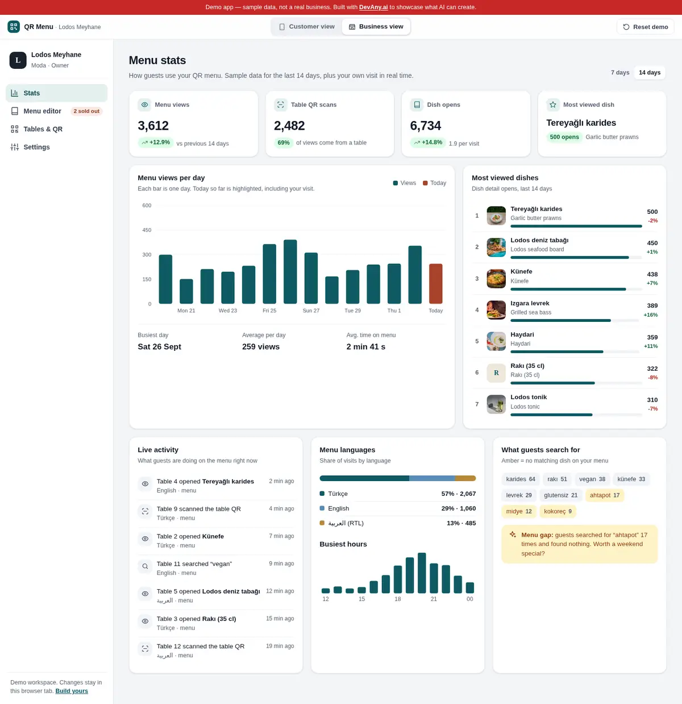The height and width of the screenshot is (704, 682).
Task: Click the sparkle icon in Menu gap notice
Action: click(x=513, y=535)
